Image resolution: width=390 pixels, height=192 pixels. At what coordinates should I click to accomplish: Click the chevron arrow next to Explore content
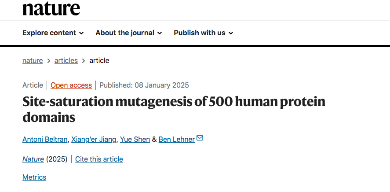(x=81, y=33)
